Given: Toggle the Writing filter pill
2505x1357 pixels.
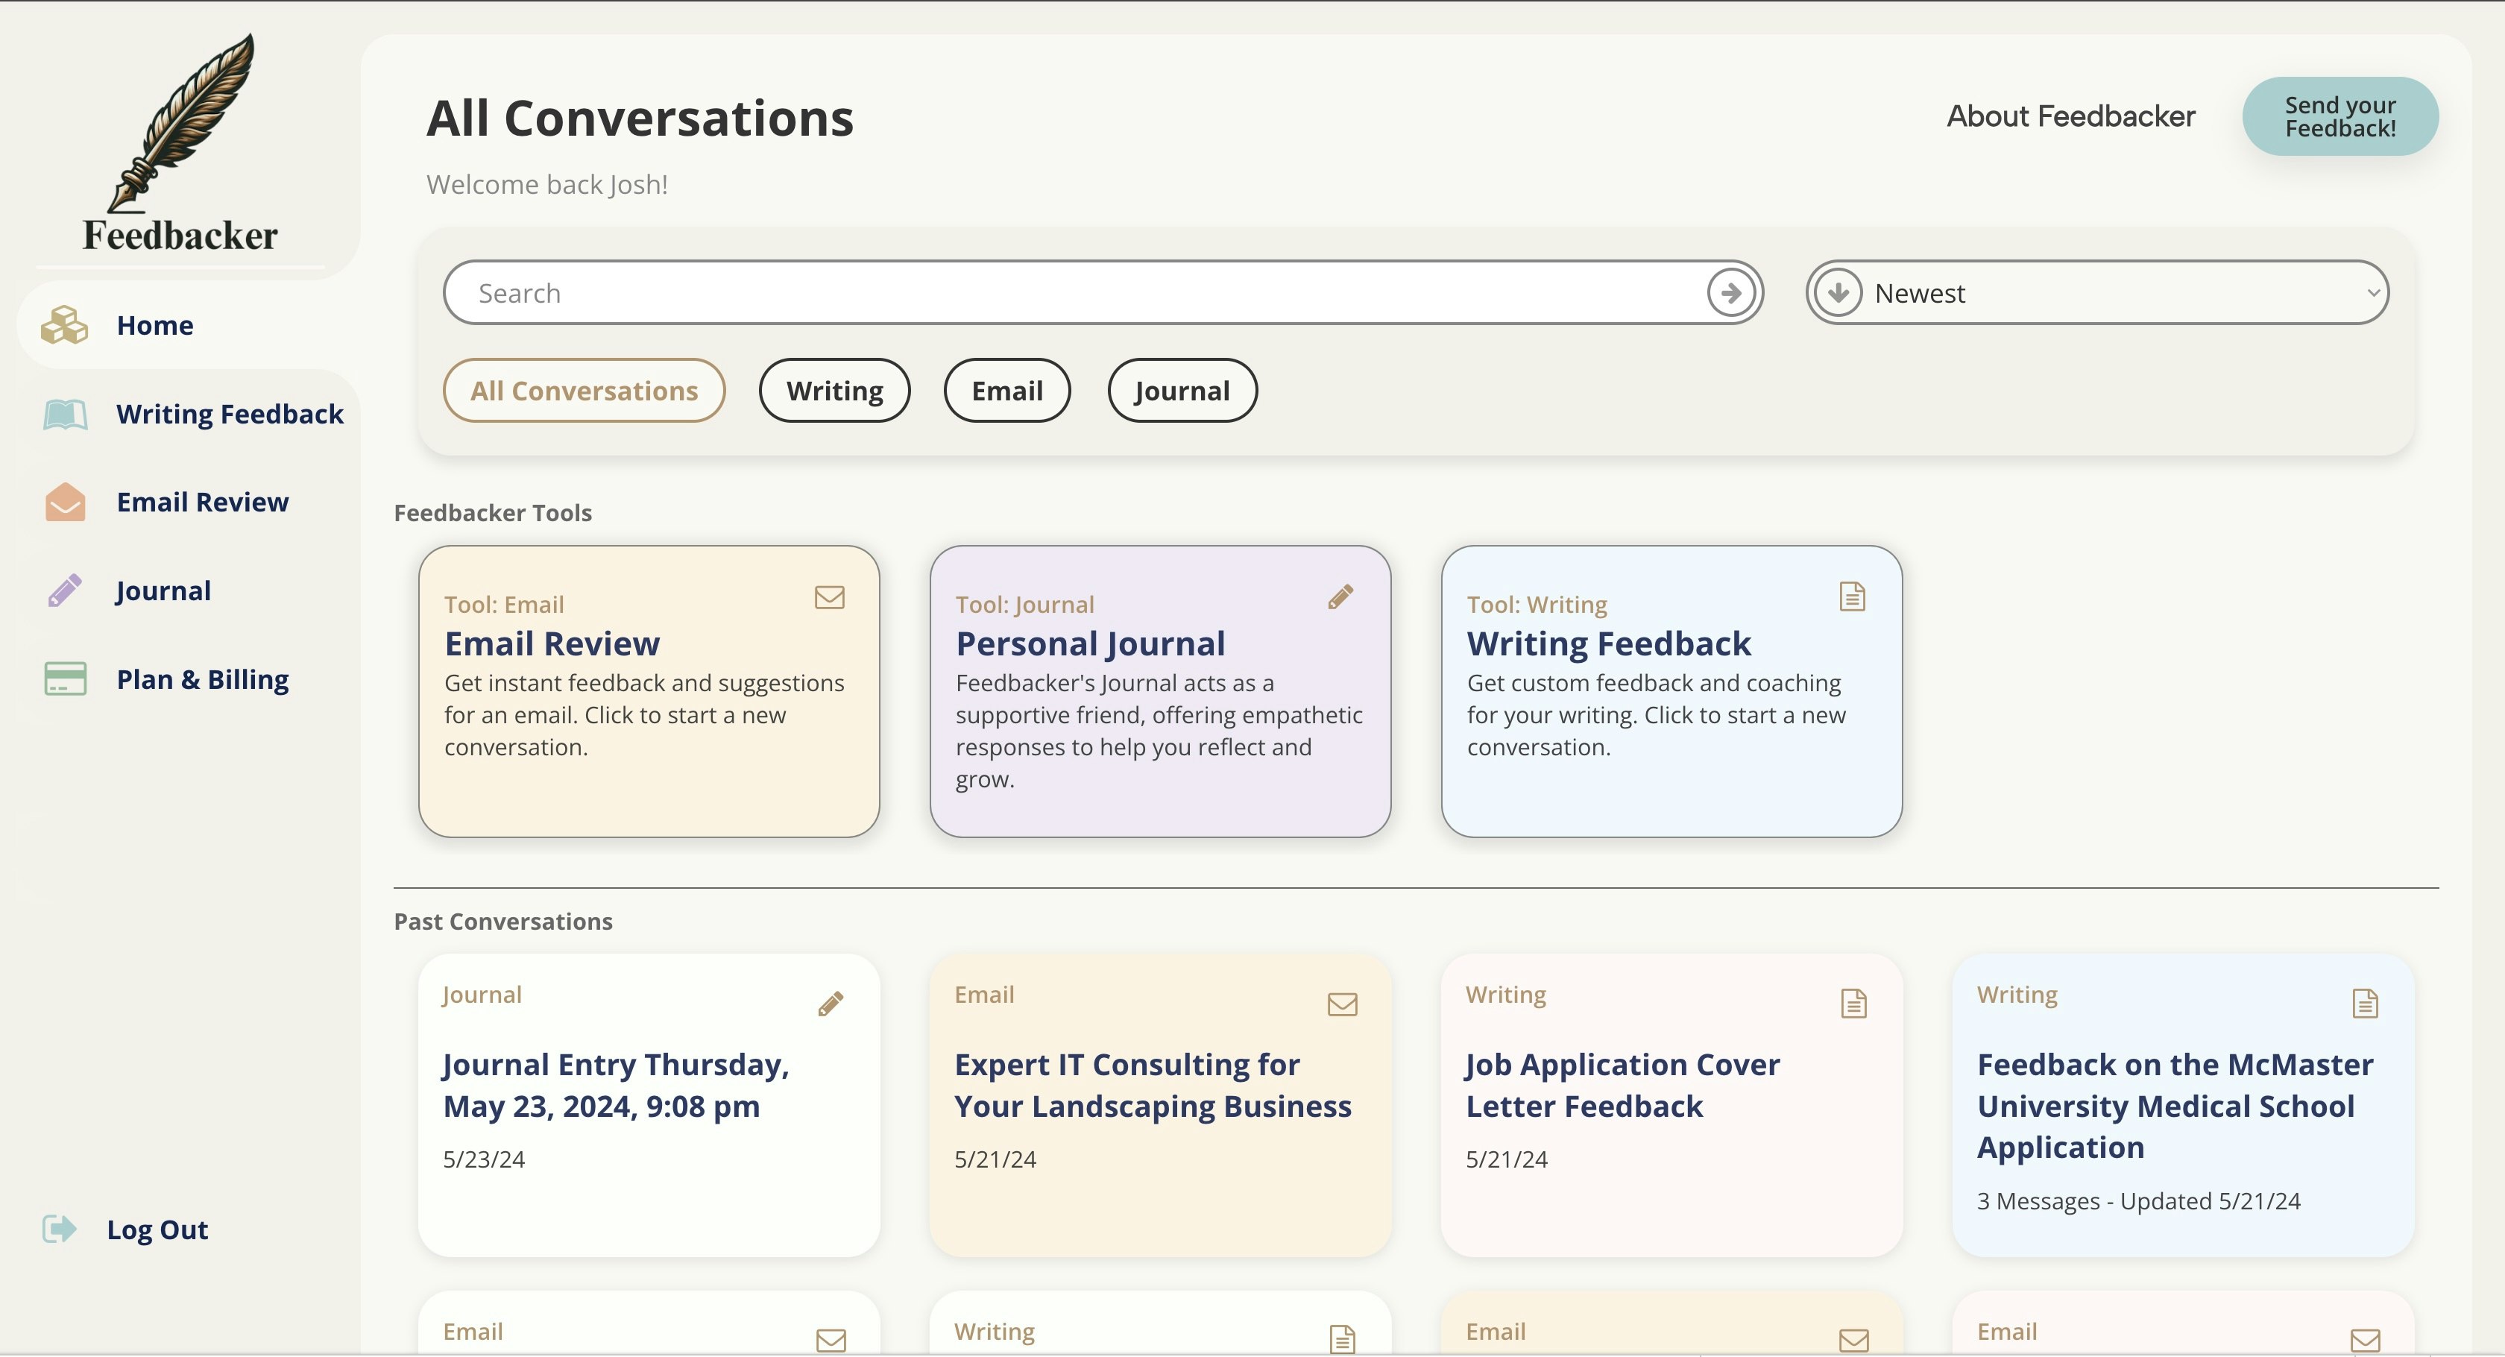Looking at the screenshot, I should 834,391.
